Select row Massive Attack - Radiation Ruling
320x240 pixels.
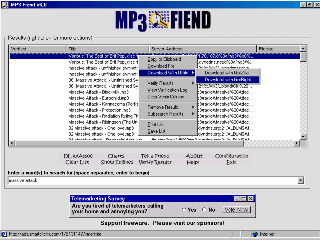(x=103, y=116)
